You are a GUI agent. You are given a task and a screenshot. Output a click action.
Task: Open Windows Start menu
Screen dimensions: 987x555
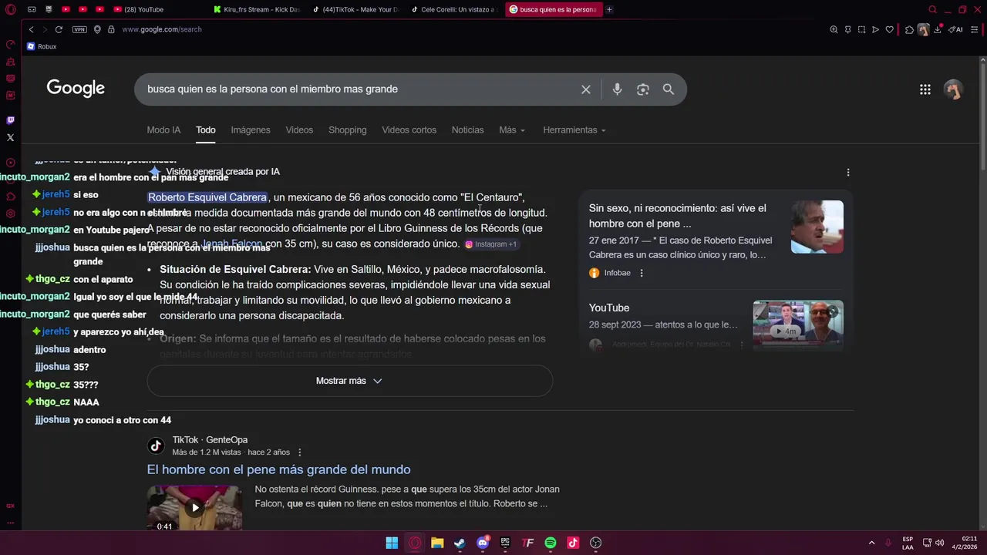(x=392, y=543)
